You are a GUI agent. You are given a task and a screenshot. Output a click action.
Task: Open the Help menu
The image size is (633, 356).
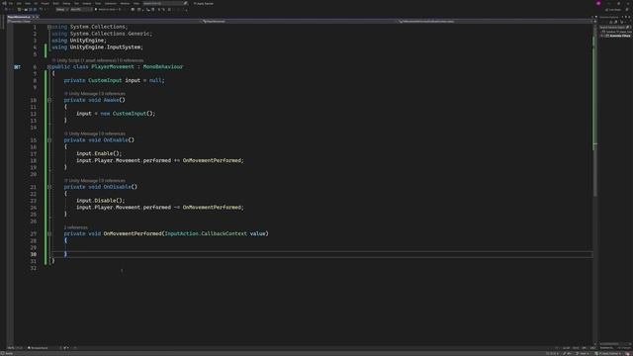pyautogui.click(x=136, y=3)
